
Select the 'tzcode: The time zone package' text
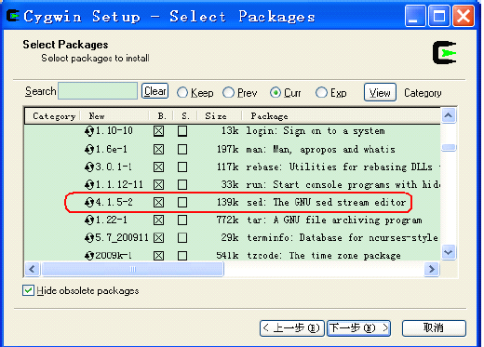324,256
